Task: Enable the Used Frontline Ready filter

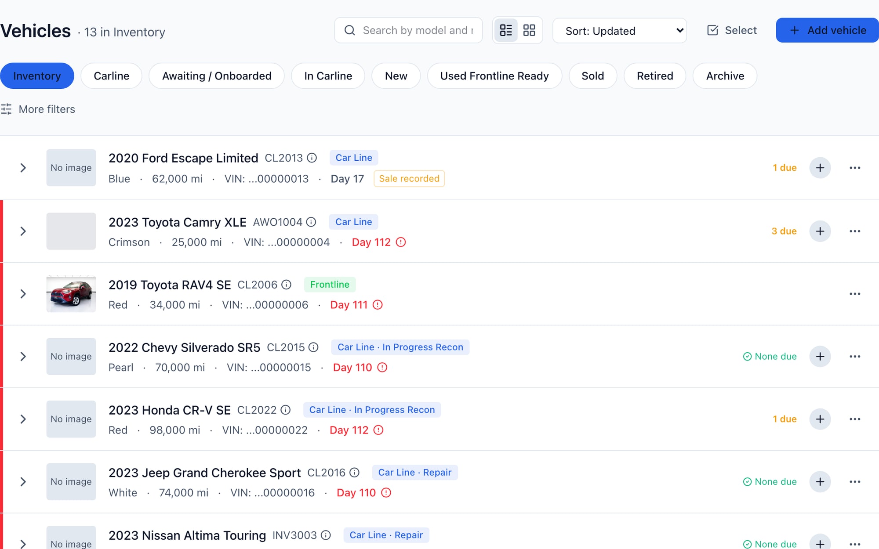Action: point(494,76)
